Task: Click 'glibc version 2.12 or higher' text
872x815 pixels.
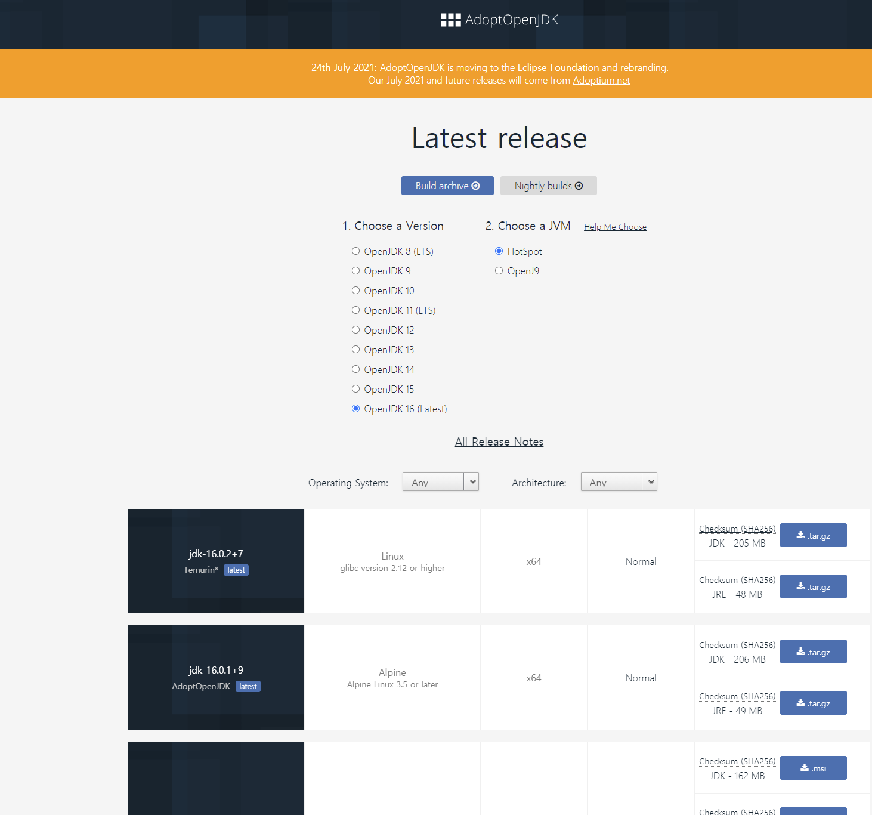Action: click(x=392, y=568)
